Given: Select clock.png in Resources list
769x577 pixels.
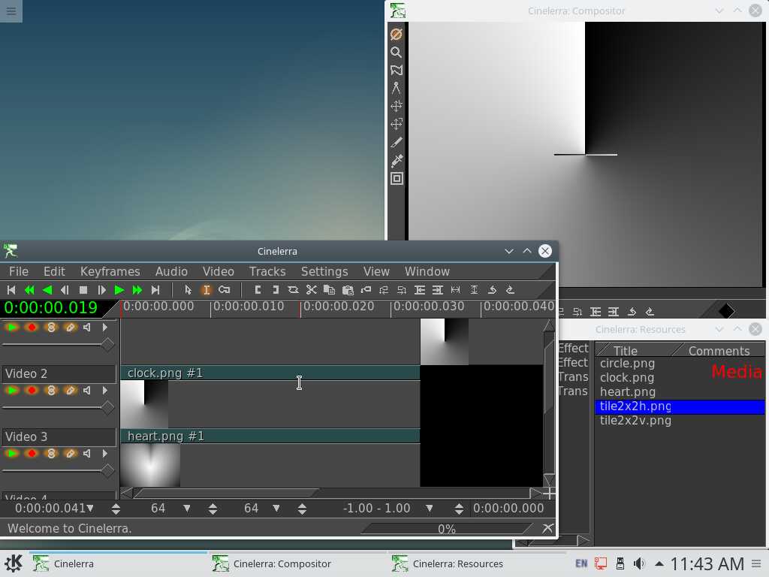Looking at the screenshot, I should pyautogui.click(x=627, y=378).
